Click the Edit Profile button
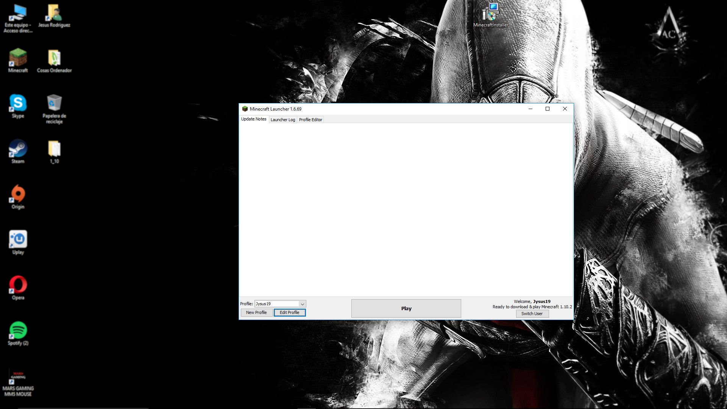Viewport: 727px width, 409px height. coord(289,313)
